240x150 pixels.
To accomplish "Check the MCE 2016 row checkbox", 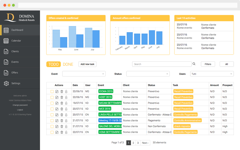I will click(x=52, y=109).
